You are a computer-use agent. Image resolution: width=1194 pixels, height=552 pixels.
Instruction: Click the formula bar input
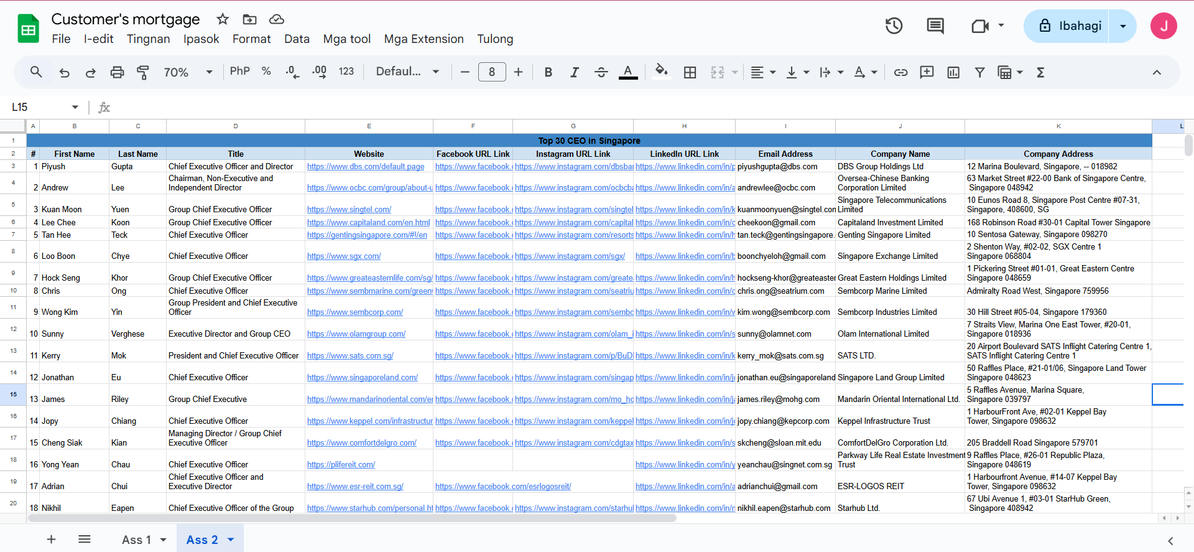[653, 107]
